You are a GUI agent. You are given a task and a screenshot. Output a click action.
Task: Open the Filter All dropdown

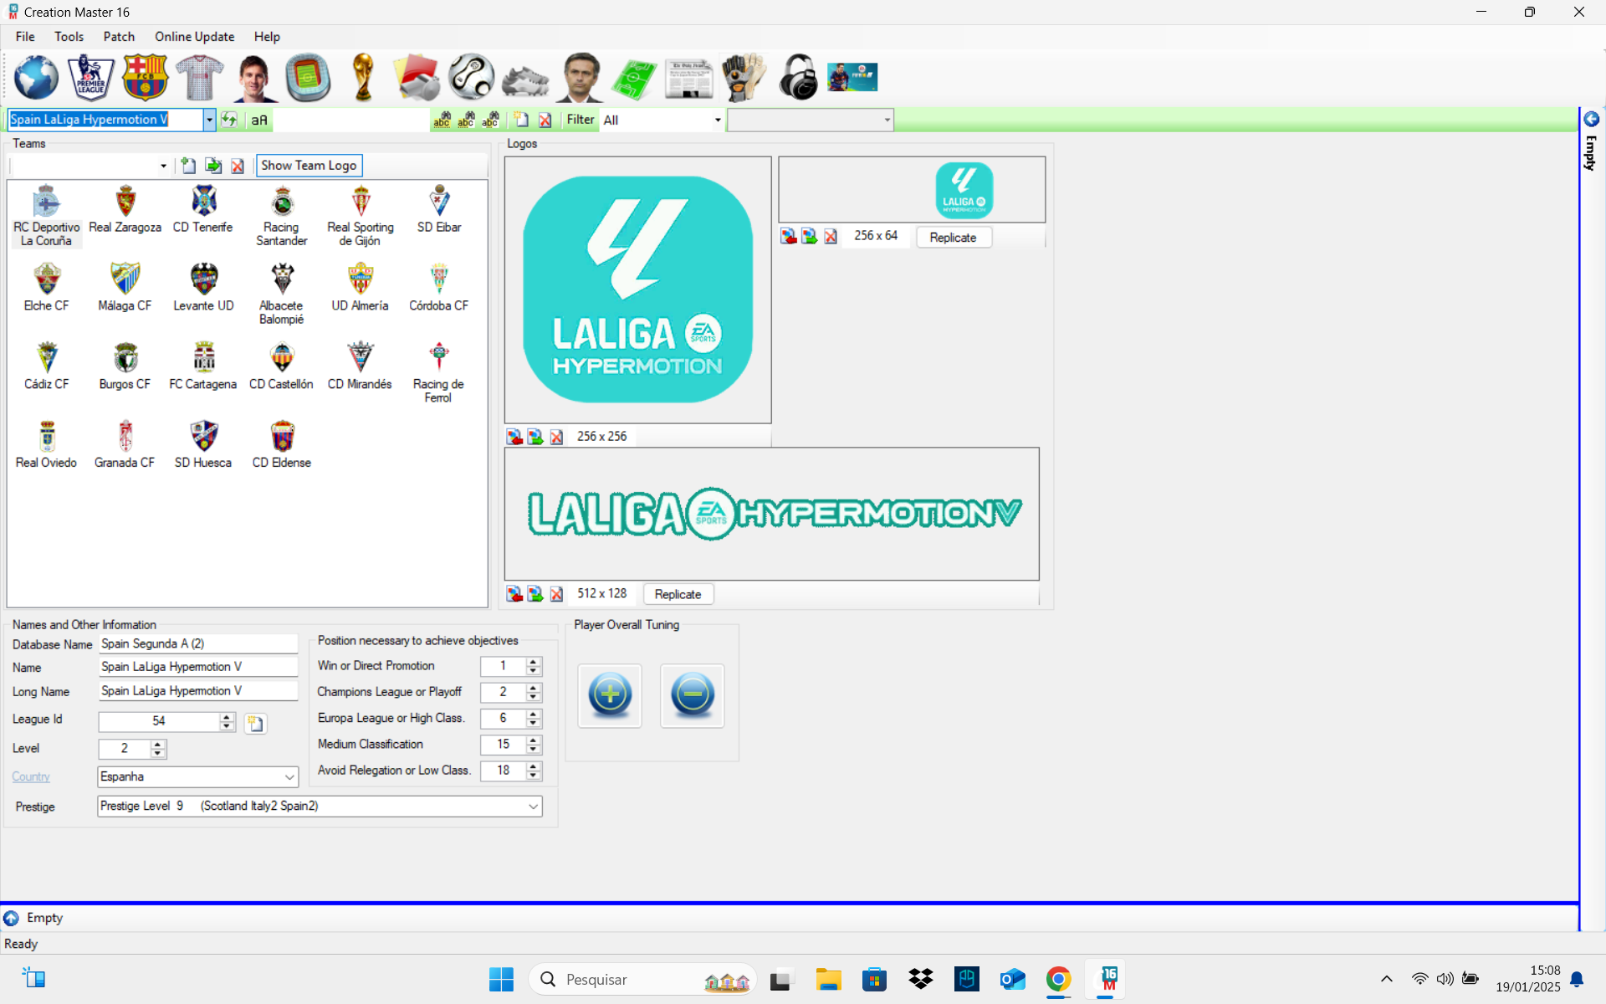pyautogui.click(x=718, y=120)
